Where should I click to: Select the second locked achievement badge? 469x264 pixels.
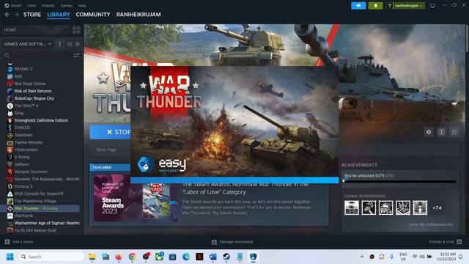point(369,208)
